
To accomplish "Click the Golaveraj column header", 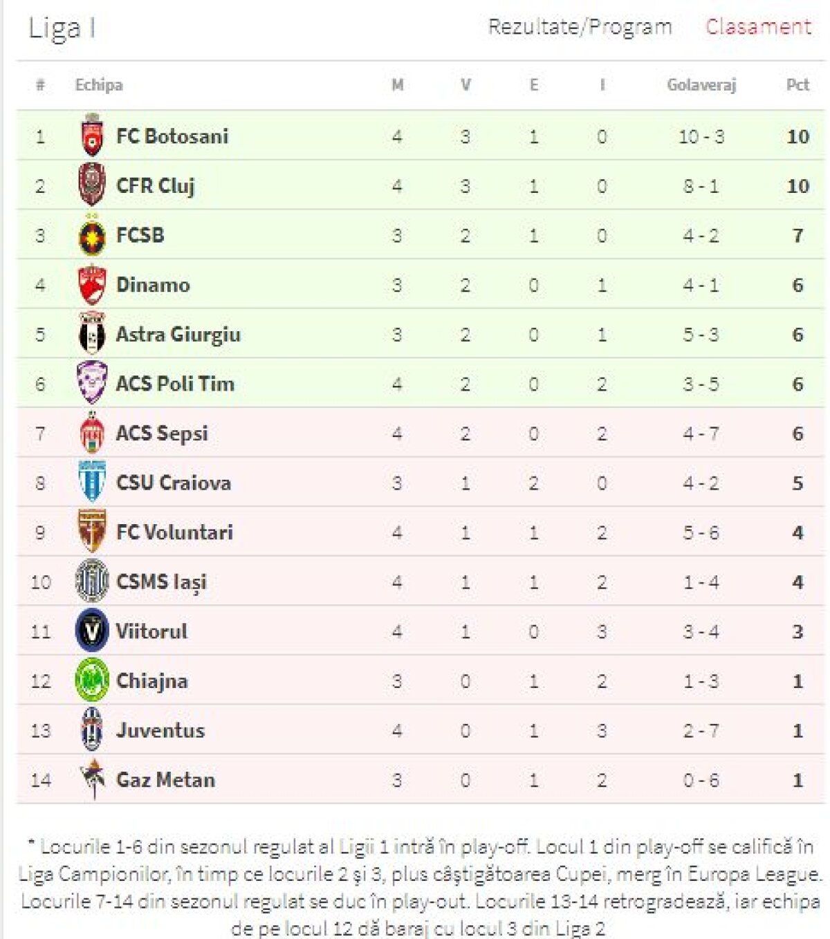I will tap(701, 85).
